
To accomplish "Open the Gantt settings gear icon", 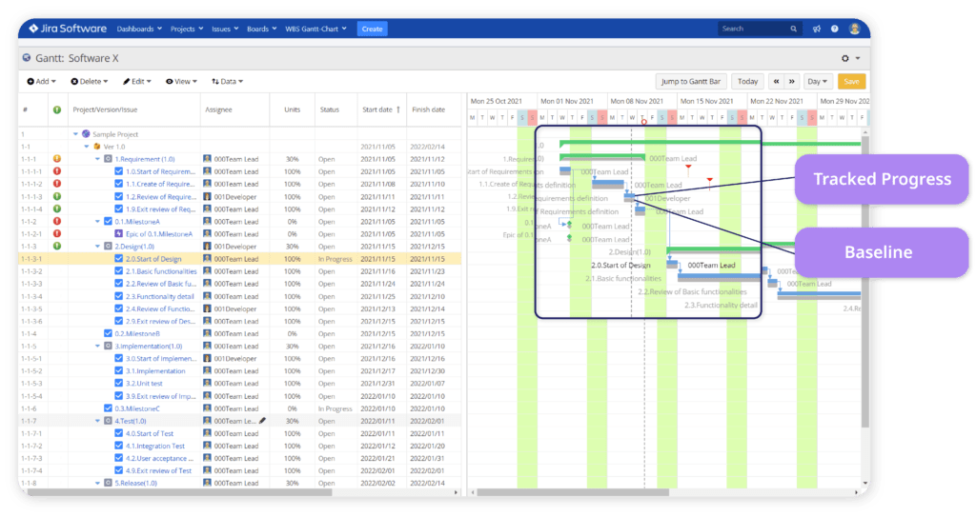I will (x=845, y=58).
